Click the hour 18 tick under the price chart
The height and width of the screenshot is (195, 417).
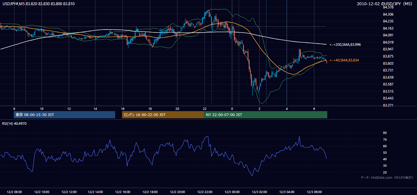[x=150, y=109]
